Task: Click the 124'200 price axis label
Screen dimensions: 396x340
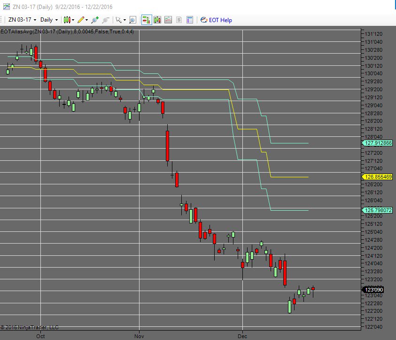Action: (x=373, y=248)
